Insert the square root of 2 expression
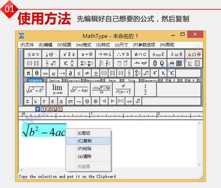 coord(138,101)
